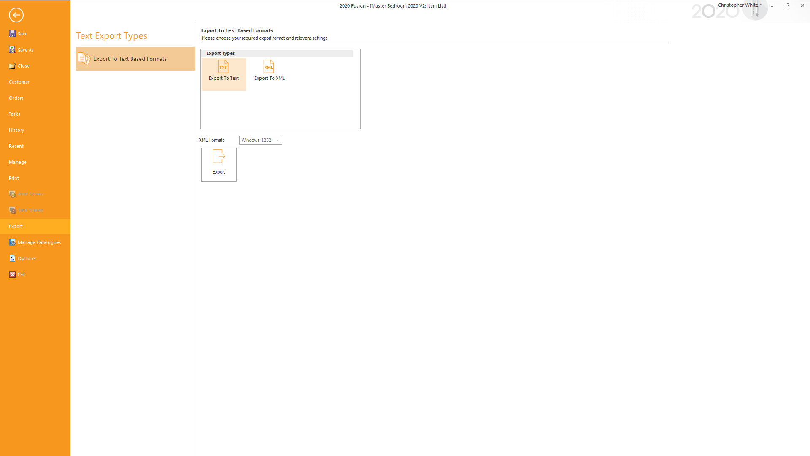
Task: Select the Export menu entry
Action: click(35, 226)
